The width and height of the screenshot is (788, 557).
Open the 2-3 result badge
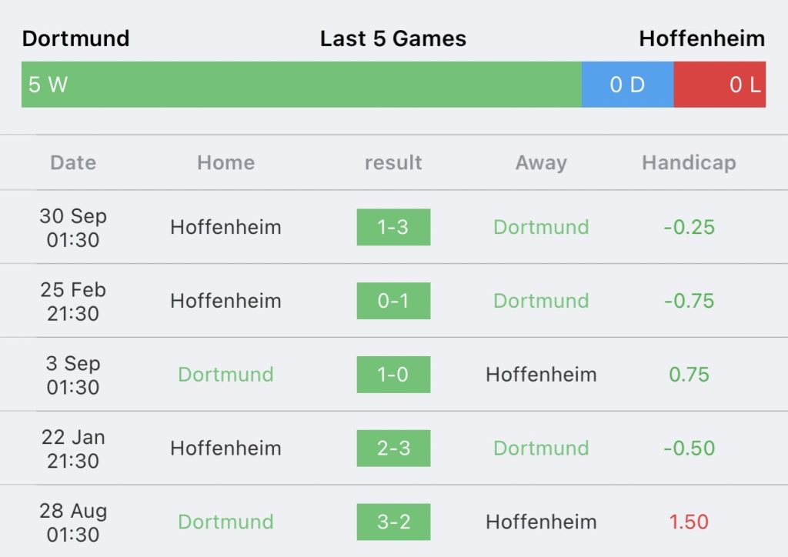click(393, 448)
